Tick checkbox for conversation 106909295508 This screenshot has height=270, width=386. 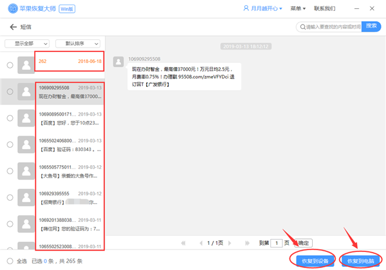10,91
